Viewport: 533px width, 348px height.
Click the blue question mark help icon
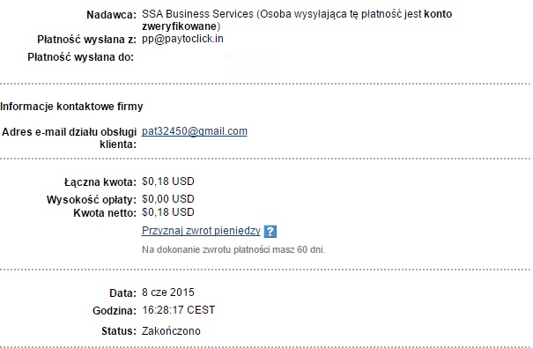tap(270, 232)
